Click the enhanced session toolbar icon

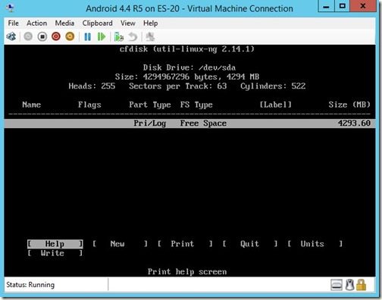(x=150, y=37)
